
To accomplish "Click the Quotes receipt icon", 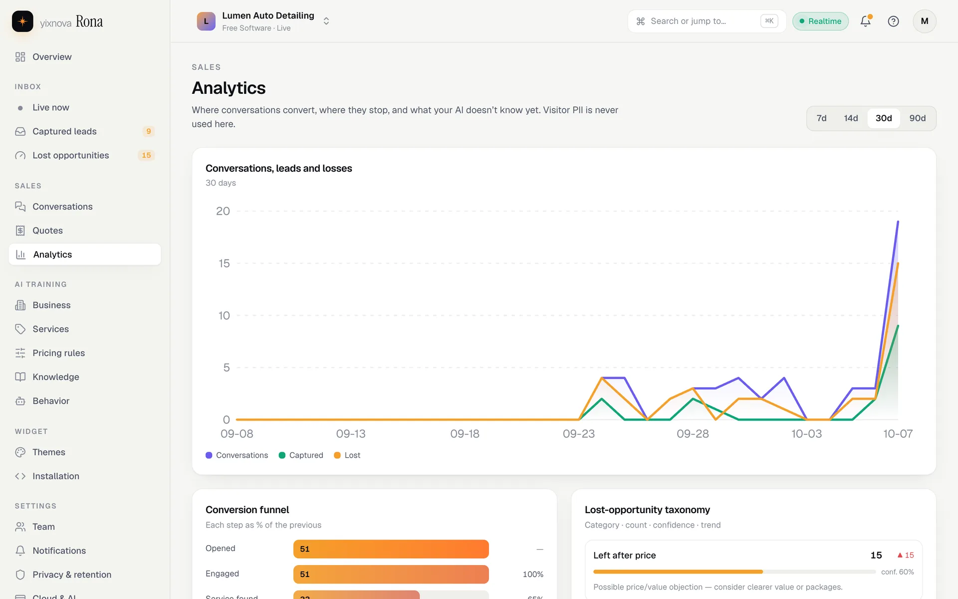I will [20, 231].
